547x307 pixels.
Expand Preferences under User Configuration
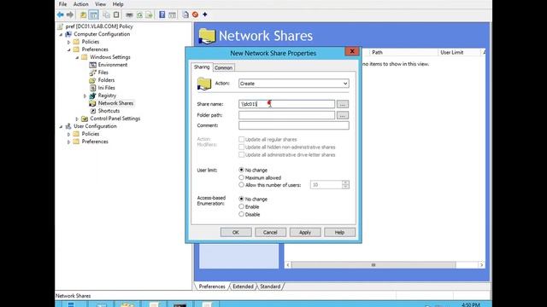[68, 142]
